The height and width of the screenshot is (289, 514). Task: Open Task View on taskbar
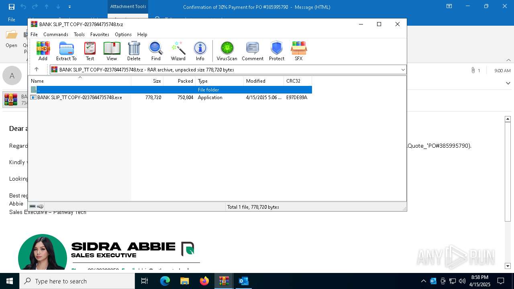[x=145, y=281]
